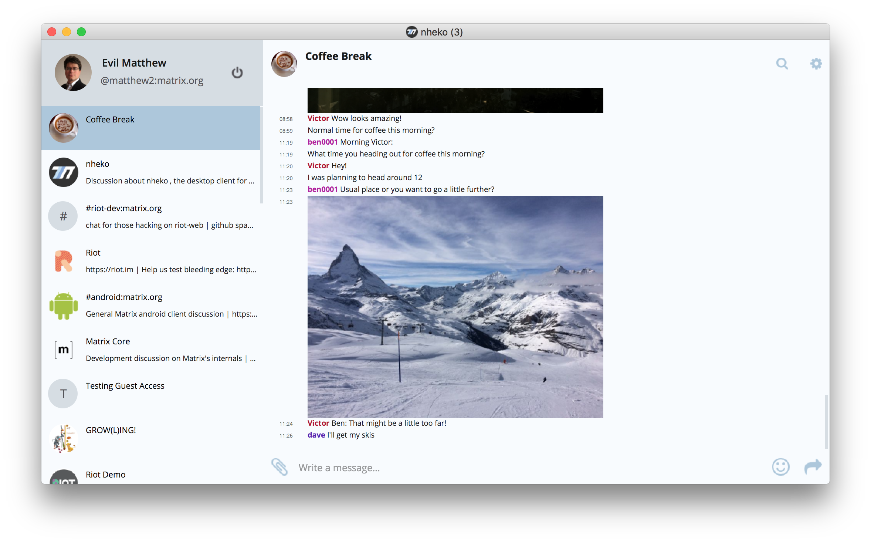Click the search magnifier icon
This screenshot has width=871, height=543.
782,64
